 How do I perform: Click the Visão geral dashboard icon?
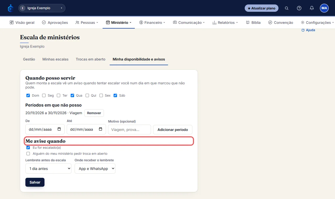pos(12,23)
